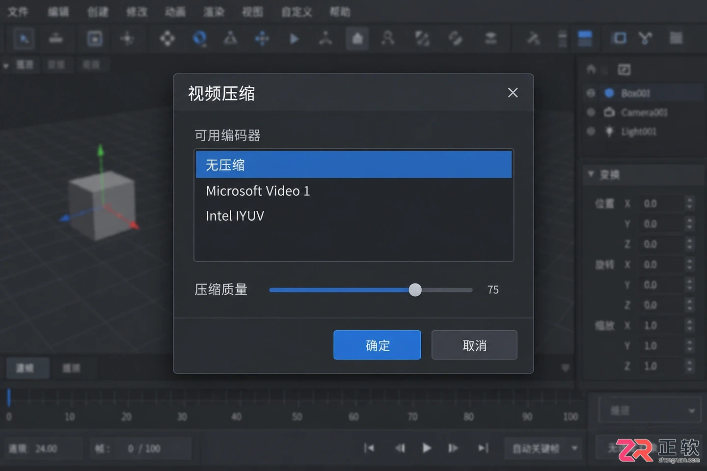Viewport: 707px width, 471px height.
Task: Click the filter icon above the timeline
Action: pyautogui.click(x=565, y=368)
